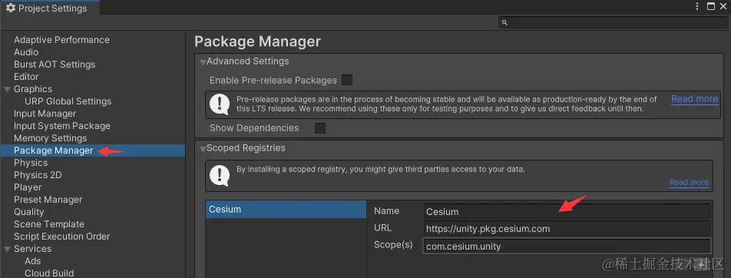Open the Physics 2D settings
The width and height of the screenshot is (731, 278).
tap(38, 175)
